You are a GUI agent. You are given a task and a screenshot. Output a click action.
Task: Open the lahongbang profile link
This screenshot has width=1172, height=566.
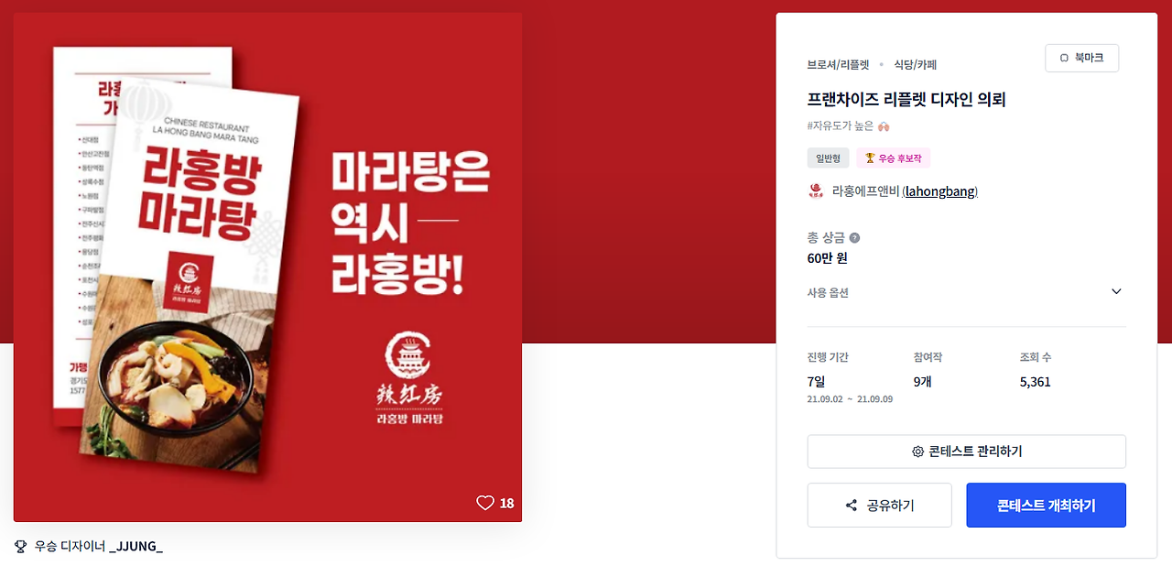[x=939, y=191]
